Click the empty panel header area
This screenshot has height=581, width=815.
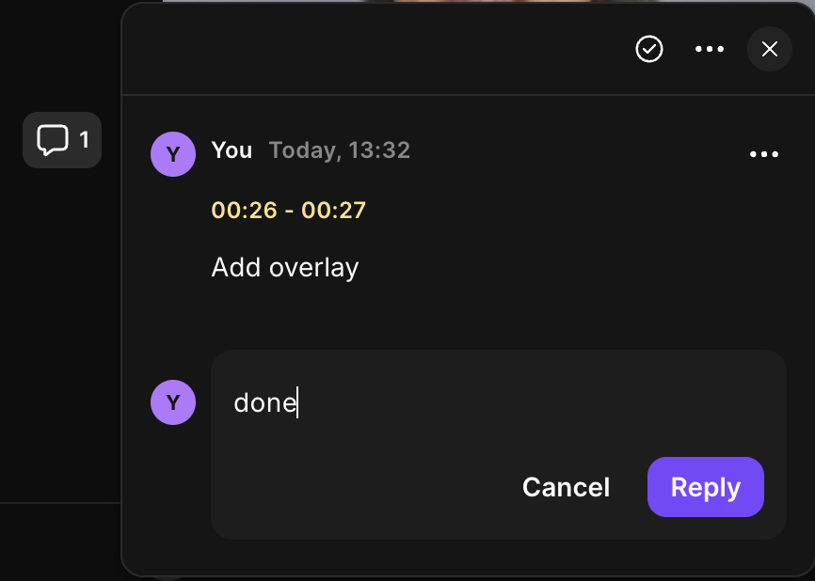(376, 49)
